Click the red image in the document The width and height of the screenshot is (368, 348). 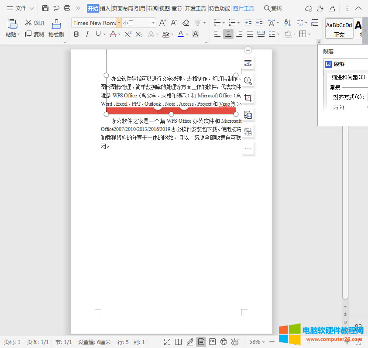click(171, 110)
